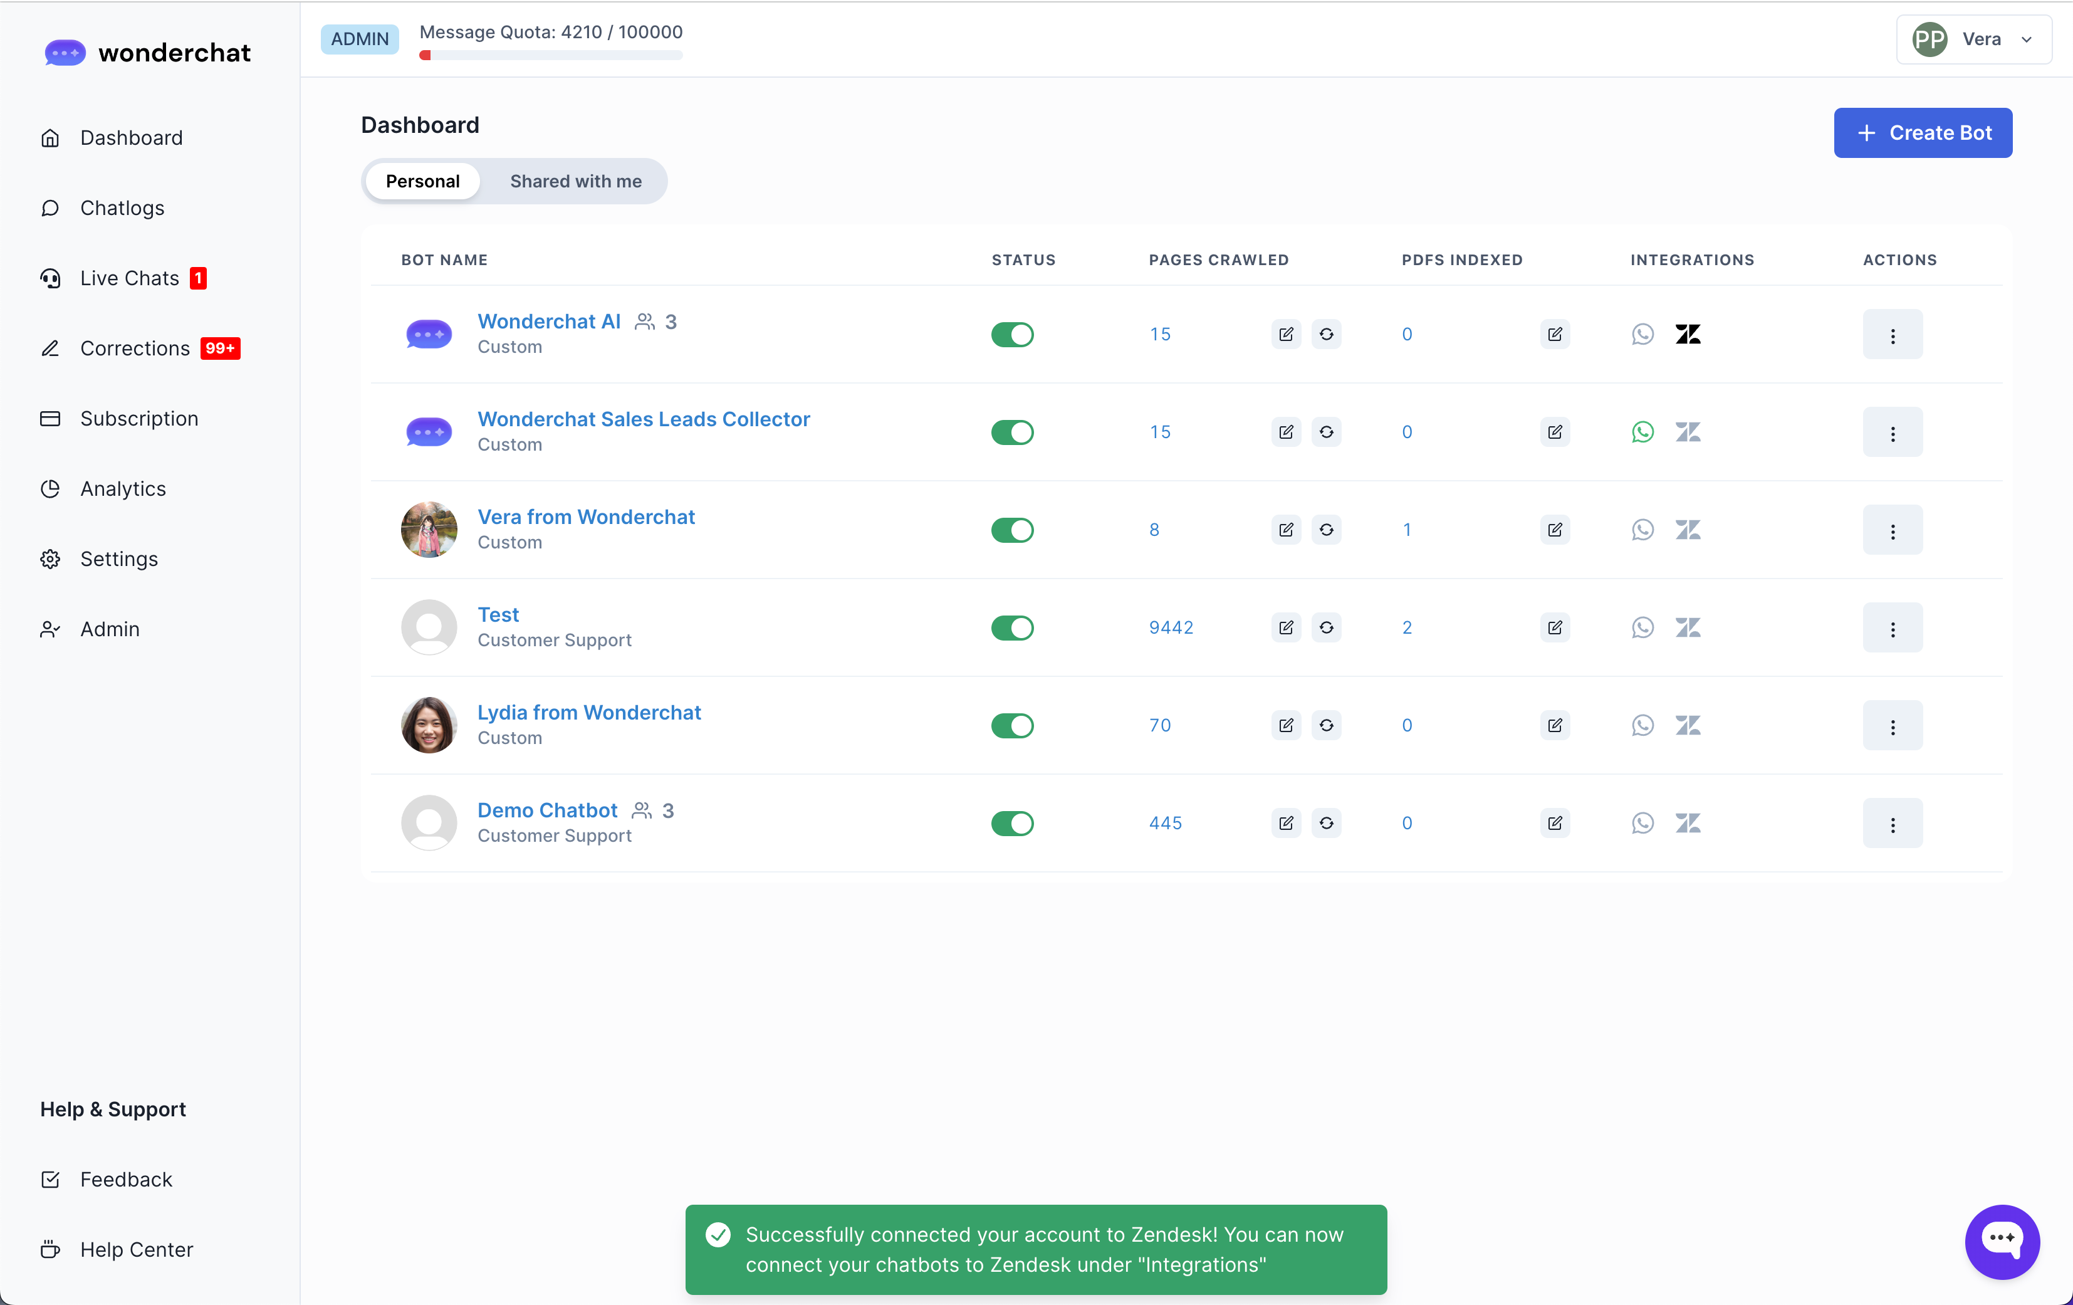Screen dimensions: 2073x1305
Task: Switch to the Shared with me tab
Action: click(575, 181)
